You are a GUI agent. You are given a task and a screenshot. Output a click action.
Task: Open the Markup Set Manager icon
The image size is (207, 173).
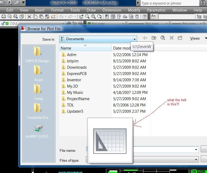pos(131,17)
